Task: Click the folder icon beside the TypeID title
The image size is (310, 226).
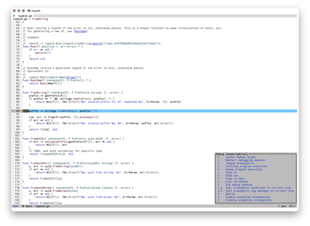Action: click(x=29, y=11)
